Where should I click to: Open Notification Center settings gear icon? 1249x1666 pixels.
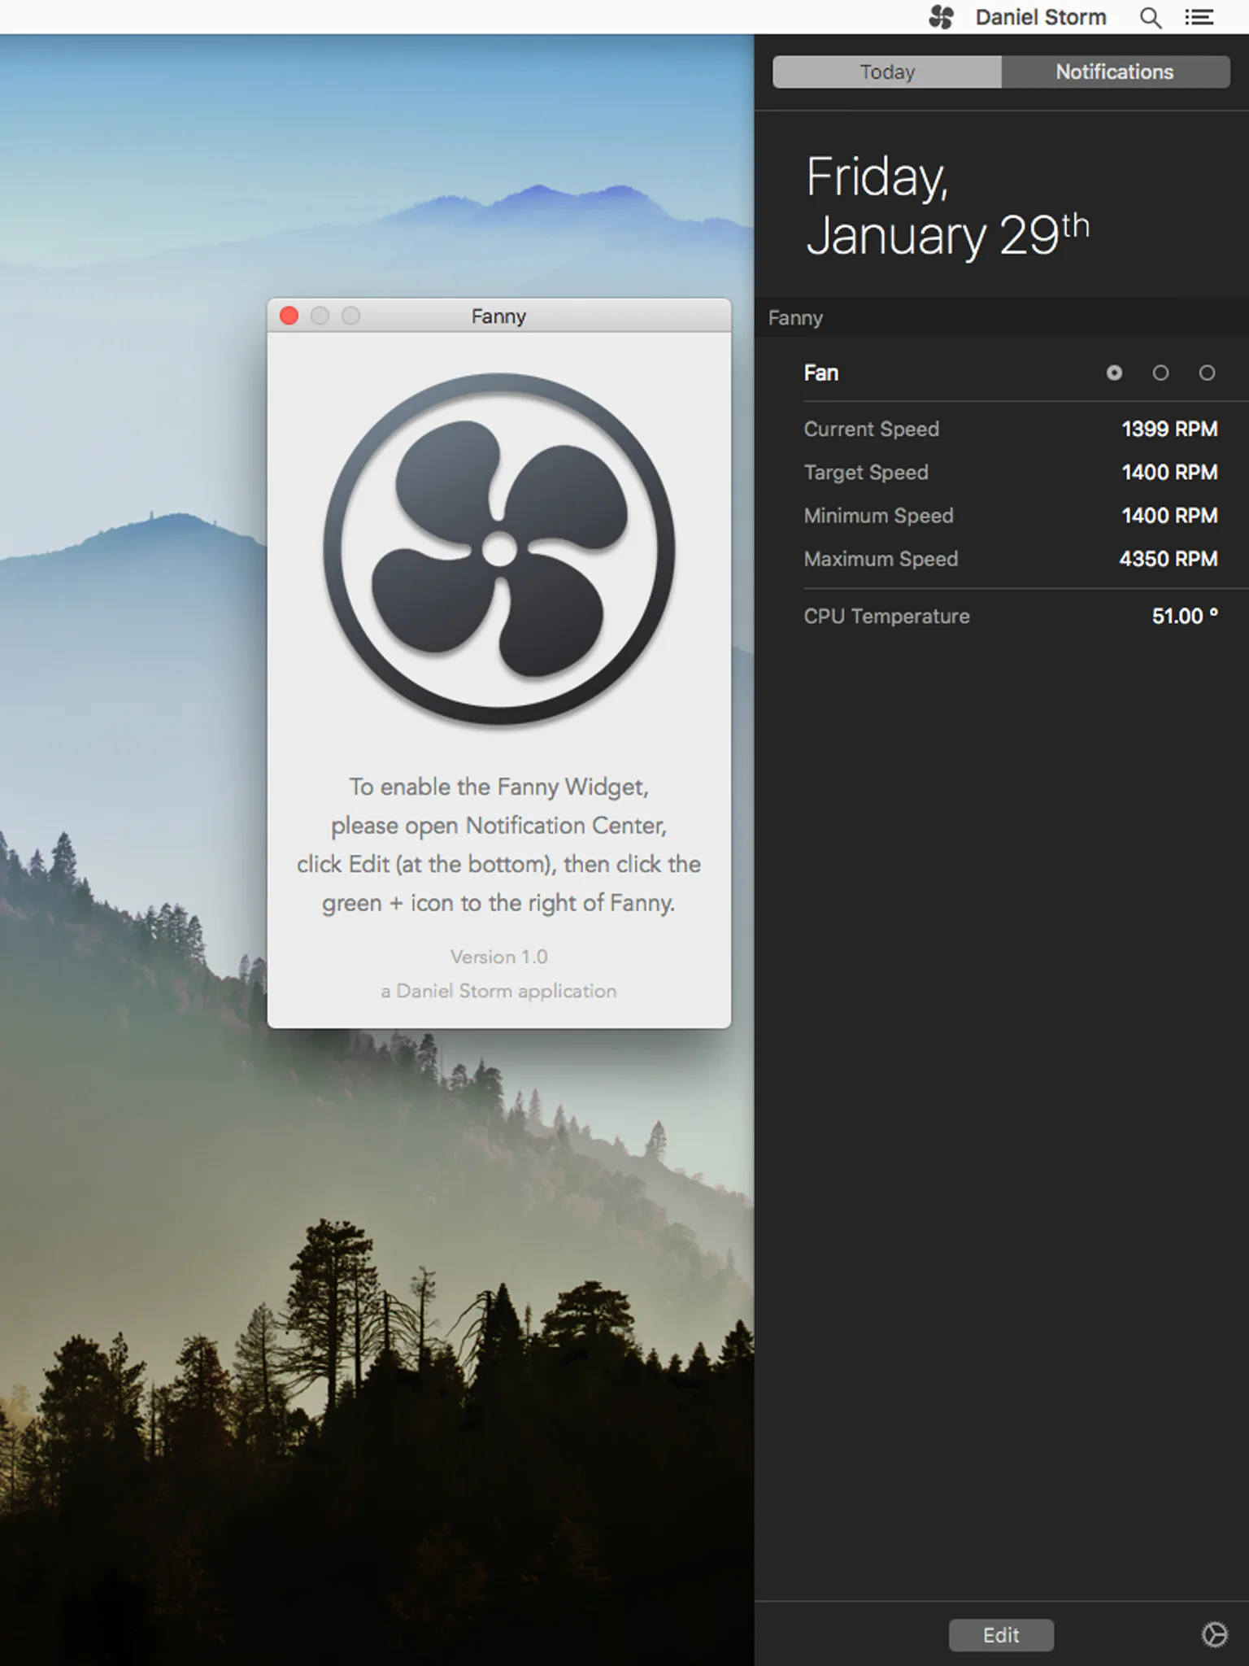coord(1214,1634)
